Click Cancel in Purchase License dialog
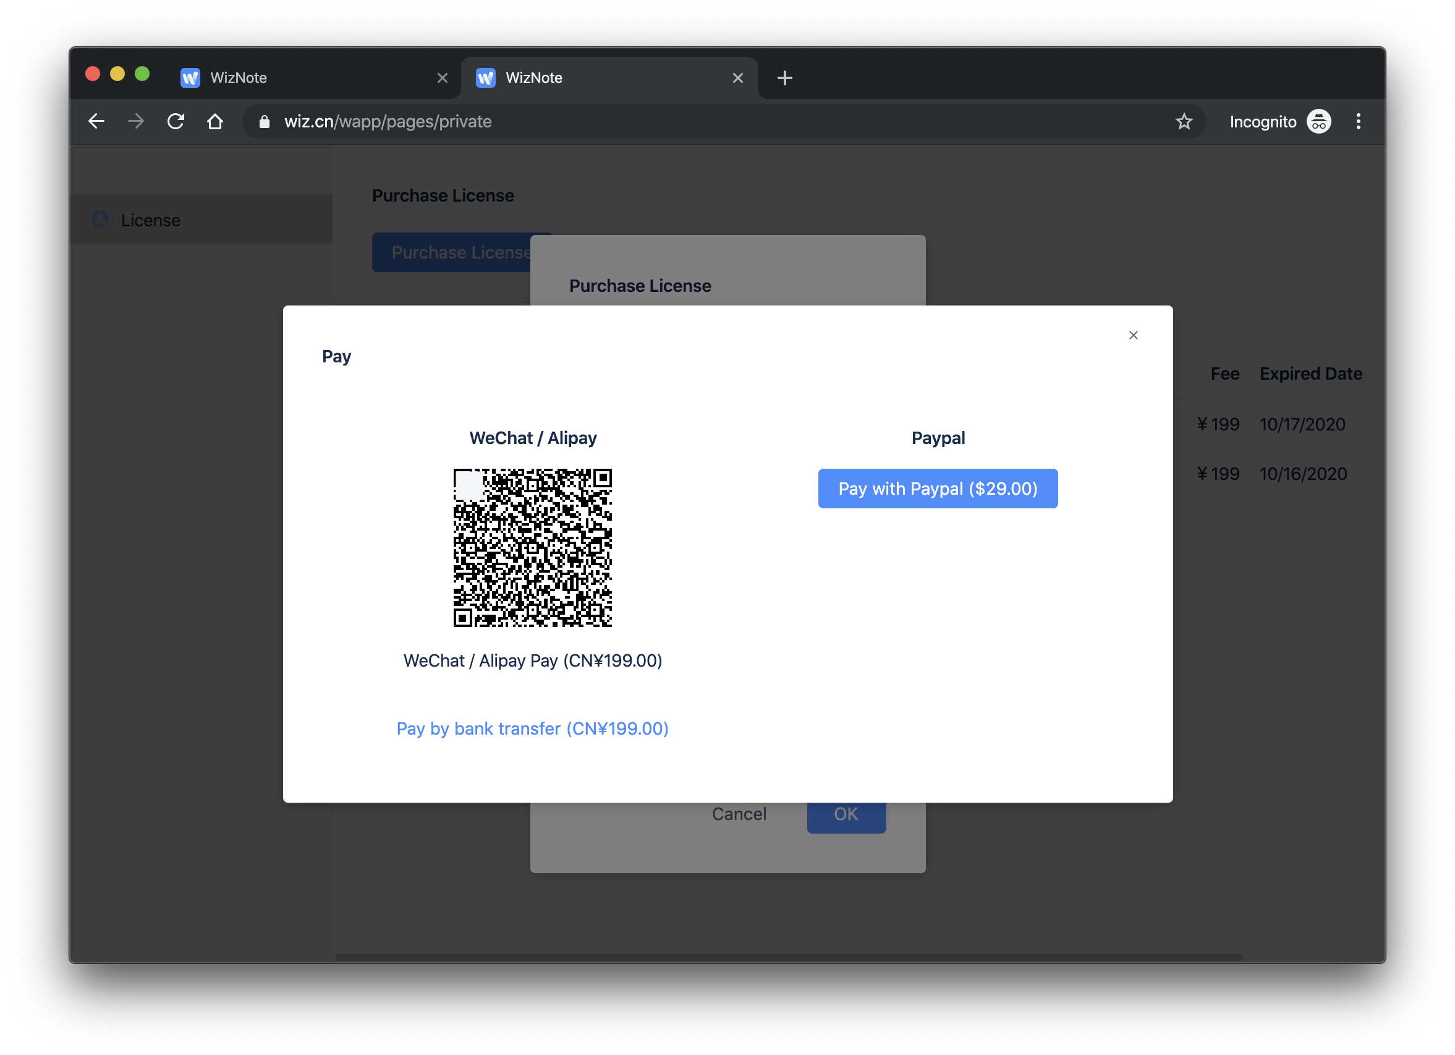The width and height of the screenshot is (1455, 1055). point(739,814)
